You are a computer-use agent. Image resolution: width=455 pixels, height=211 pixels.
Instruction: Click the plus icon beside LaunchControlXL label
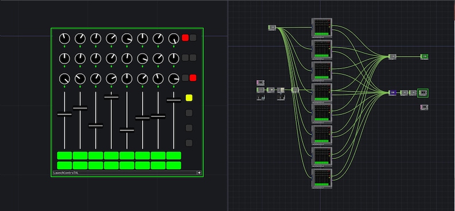[199, 173]
